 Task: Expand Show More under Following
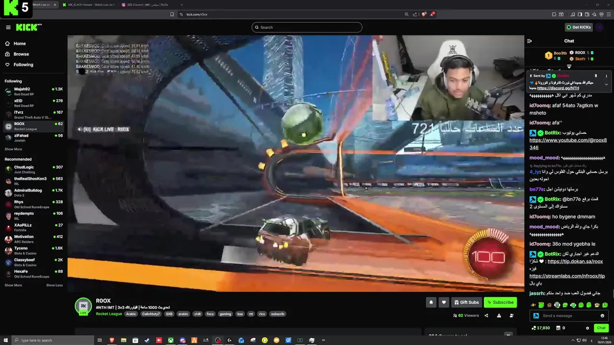13,149
